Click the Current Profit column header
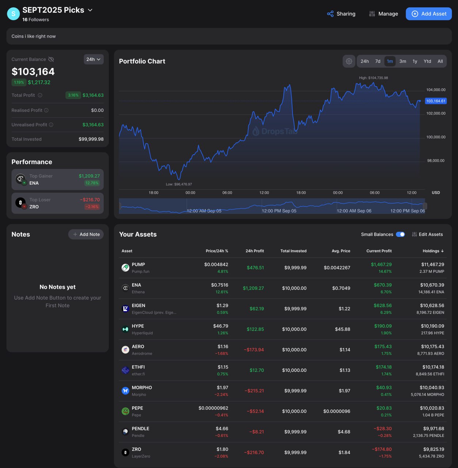Screen dimensions: 458x468 pos(379,251)
